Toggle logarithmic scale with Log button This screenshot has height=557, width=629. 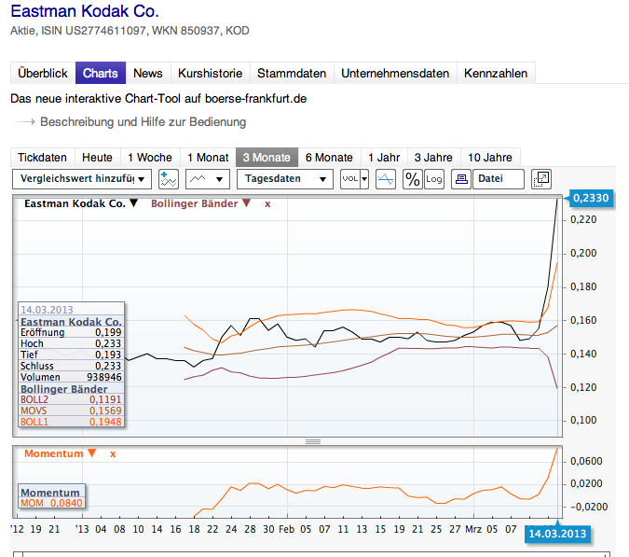(434, 179)
